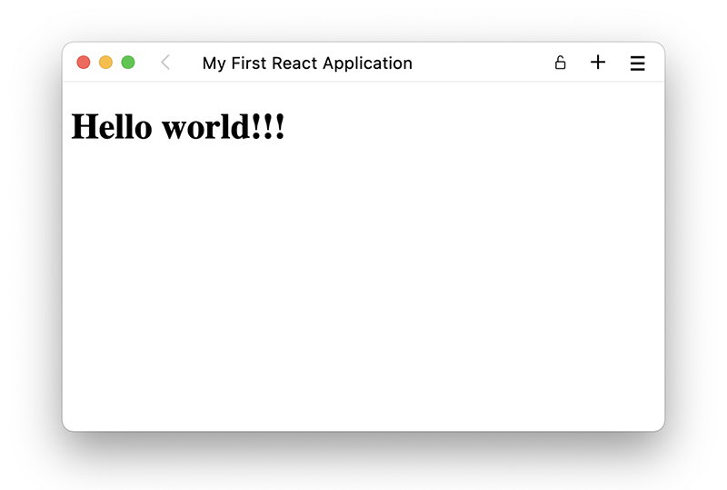
Task: Click the exclamation marks ending the heading
Action: point(272,127)
